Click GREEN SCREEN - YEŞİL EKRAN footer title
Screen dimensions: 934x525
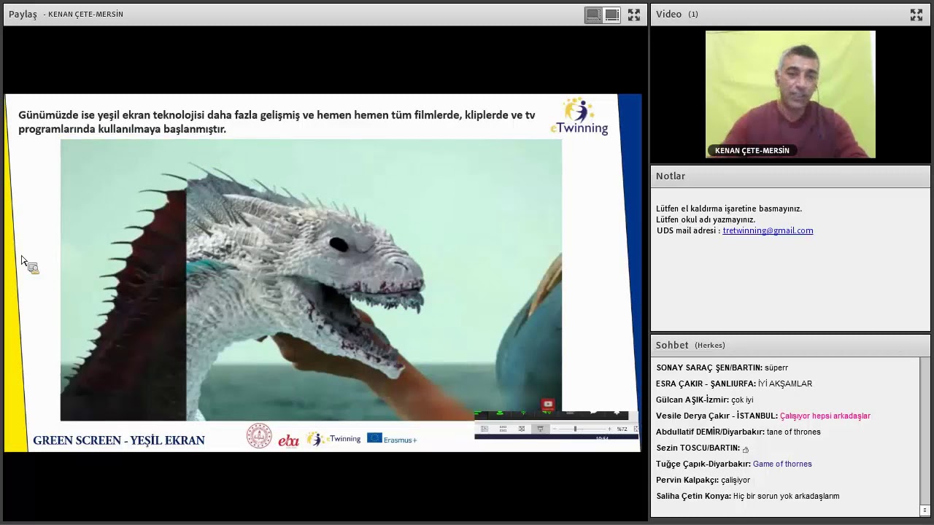coord(119,440)
